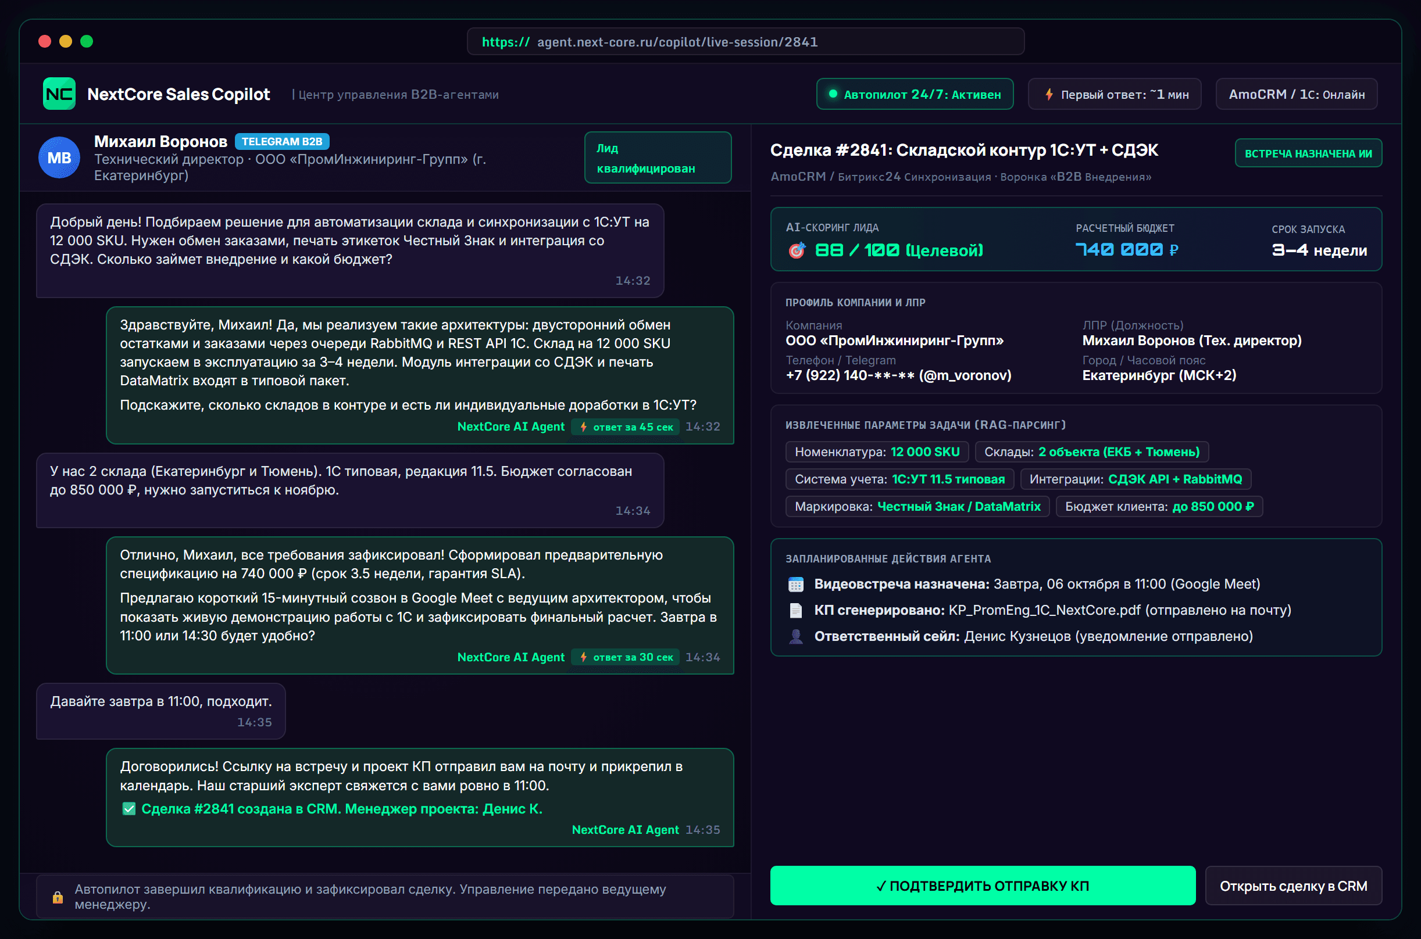Click the NC NextCore logo icon
The image size is (1421, 939).
(x=59, y=94)
